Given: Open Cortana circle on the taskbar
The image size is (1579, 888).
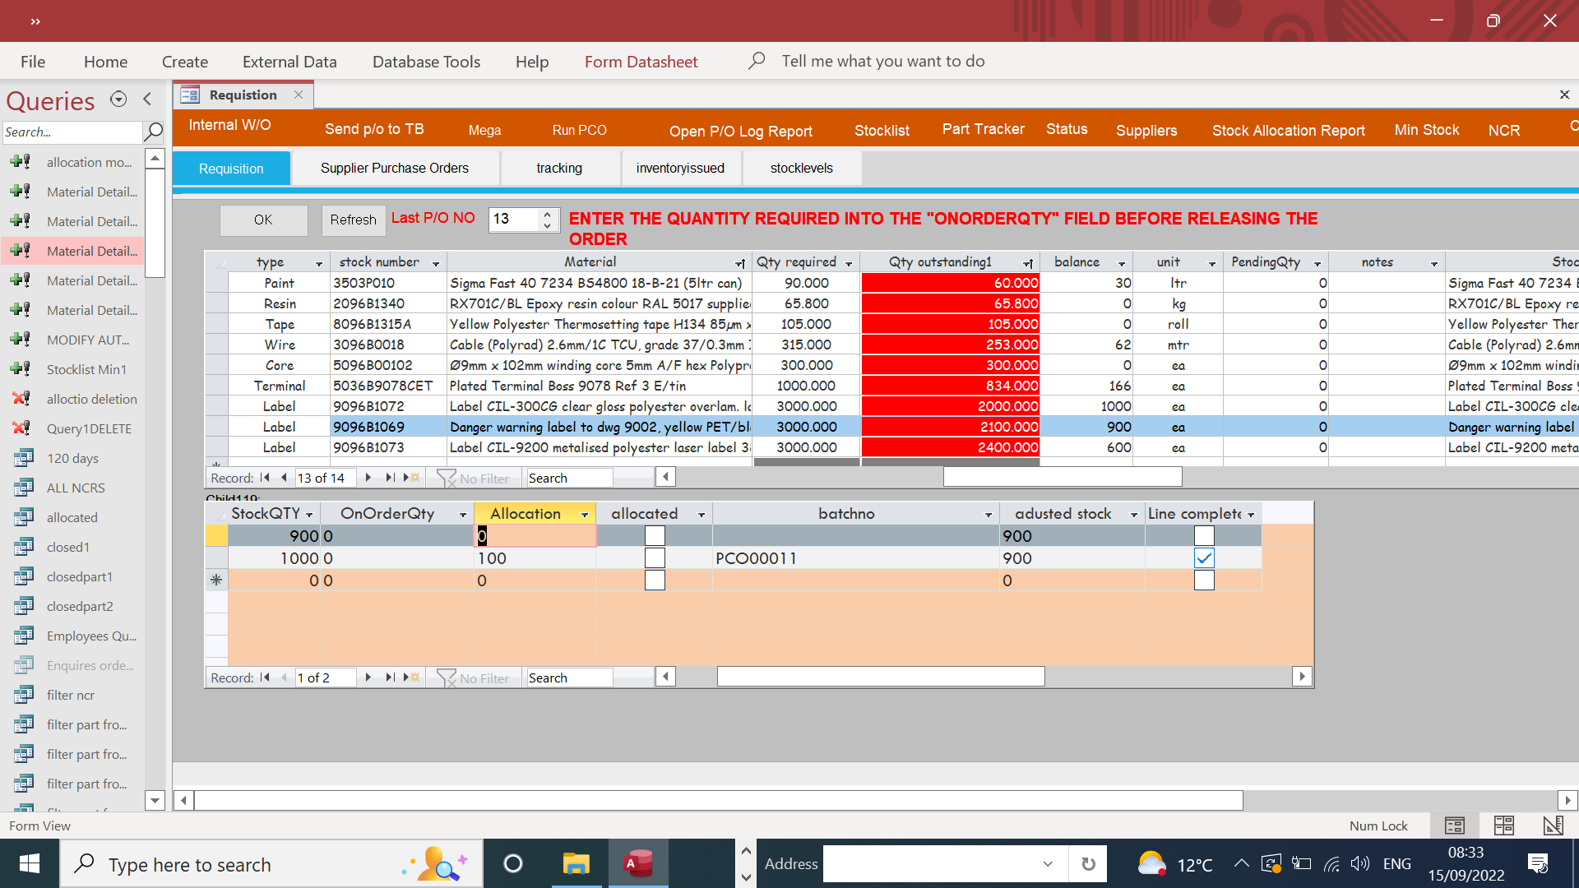Looking at the screenshot, I should click(x=513, y=863).
